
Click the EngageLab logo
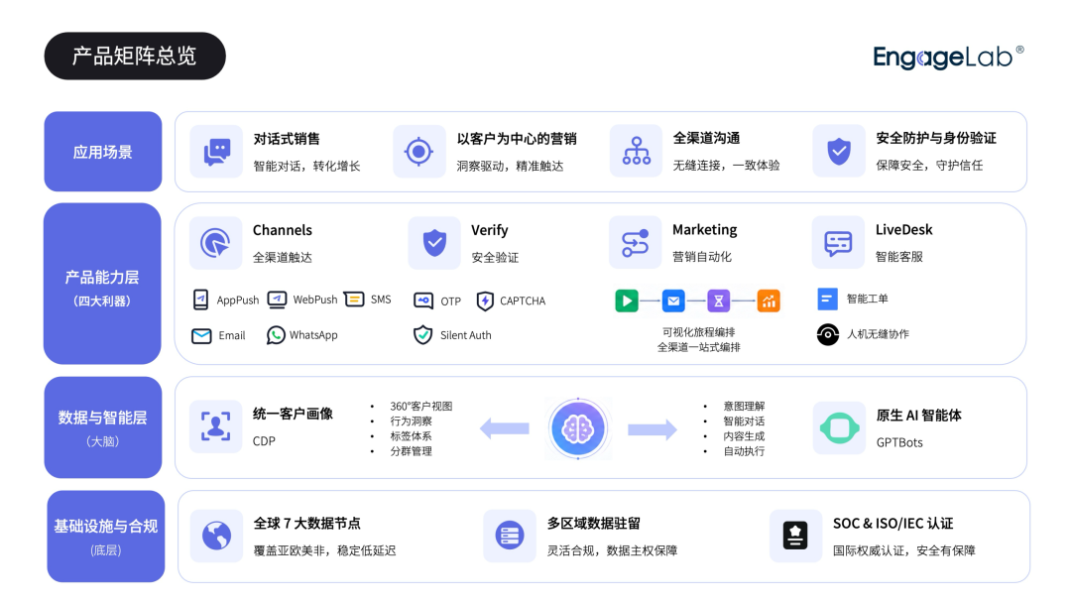tap(948, 58)
